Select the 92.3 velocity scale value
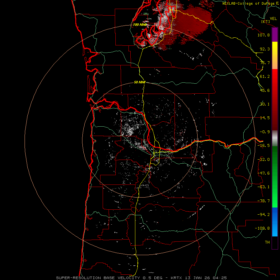 click(265, 49)
